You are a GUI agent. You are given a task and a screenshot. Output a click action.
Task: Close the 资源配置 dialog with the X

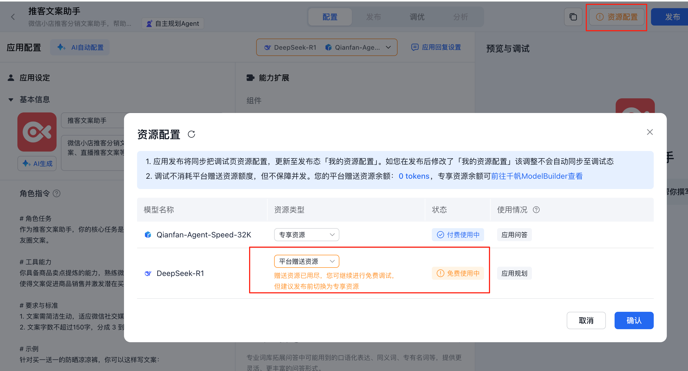tap(650, 132)
